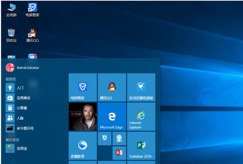Launch 计算器 from the most used list
This screenshot has width=243, height=164.
click(x=16, y=108)
